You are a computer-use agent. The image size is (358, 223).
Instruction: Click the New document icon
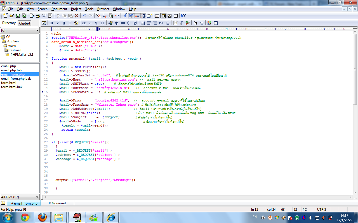coord(6,16)
